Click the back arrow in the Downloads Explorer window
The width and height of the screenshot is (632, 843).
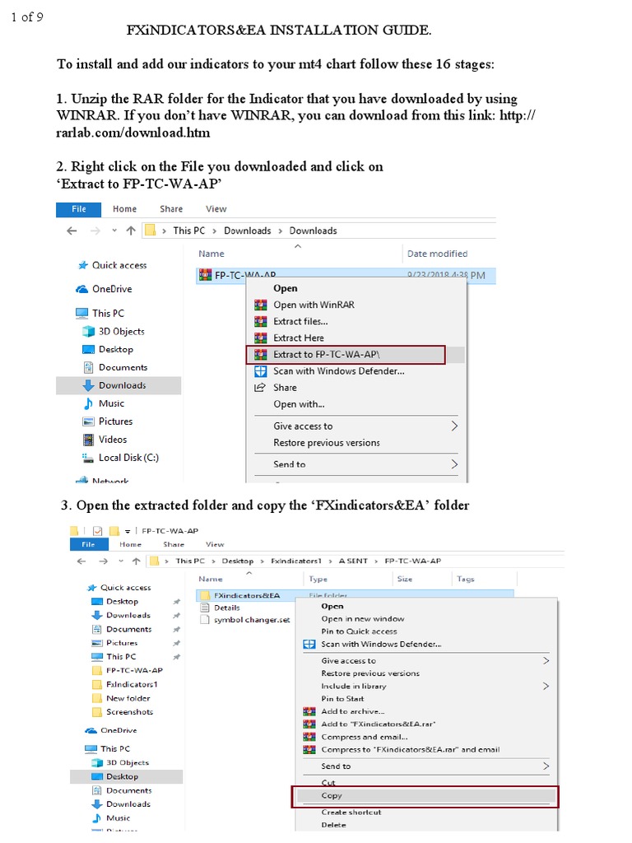pos(72,231)
